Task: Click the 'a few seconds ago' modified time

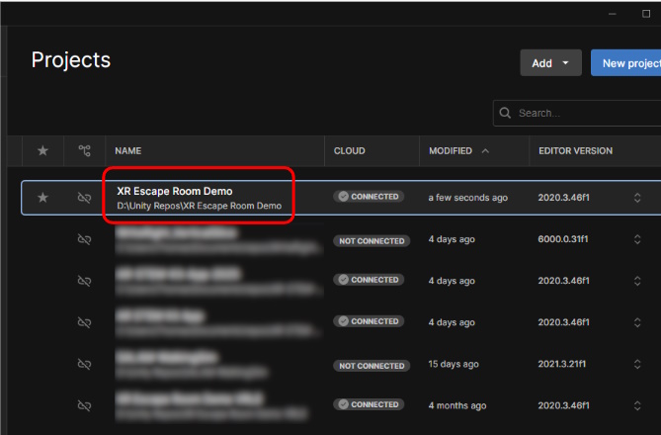Action: point(468,198)
